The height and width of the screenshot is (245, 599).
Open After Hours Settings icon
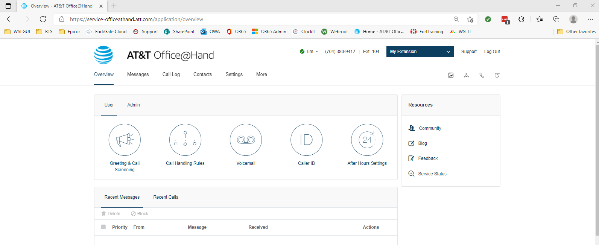pos(367,140)
